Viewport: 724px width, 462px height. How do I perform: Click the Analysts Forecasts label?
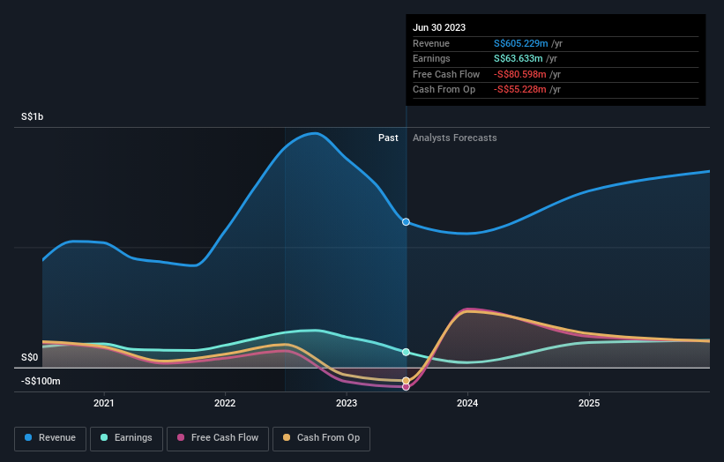tap(455, 138)
